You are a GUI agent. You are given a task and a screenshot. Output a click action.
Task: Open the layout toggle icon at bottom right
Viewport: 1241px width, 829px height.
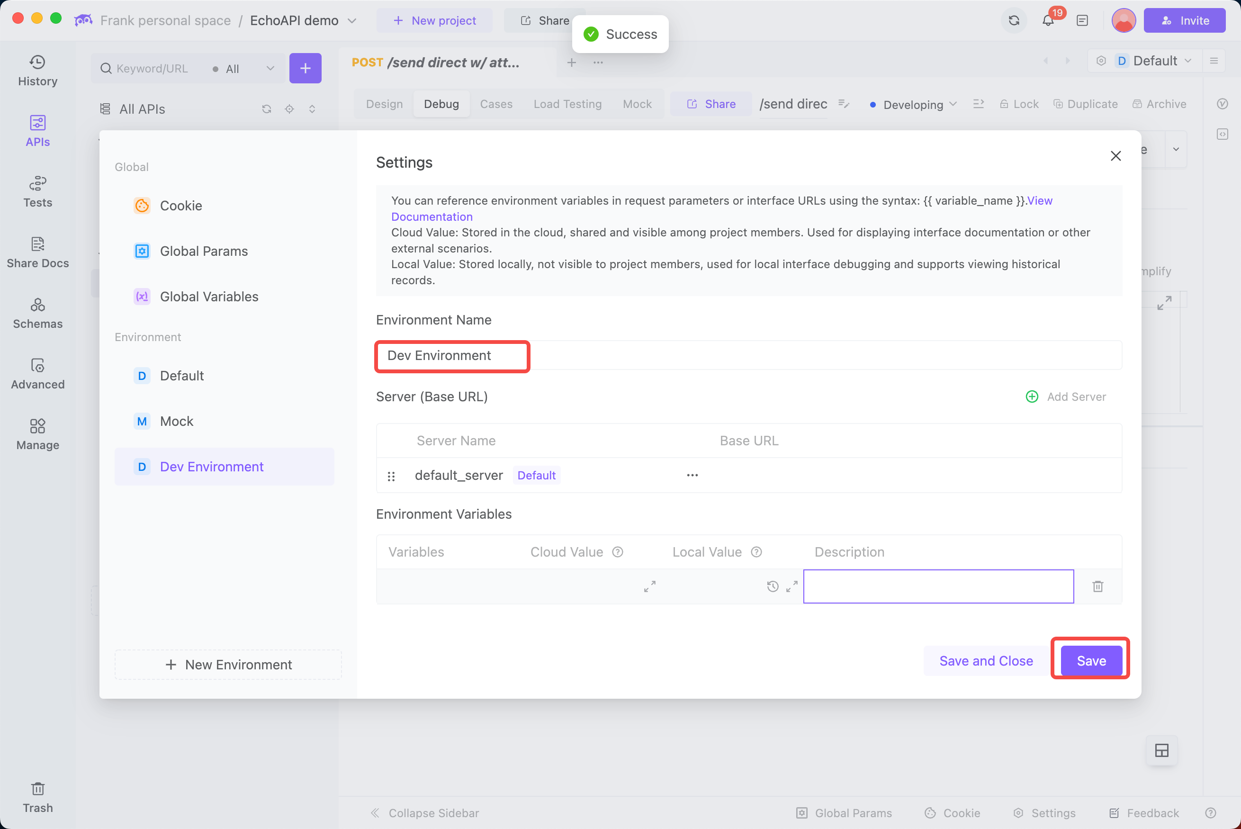(1161, 750)
